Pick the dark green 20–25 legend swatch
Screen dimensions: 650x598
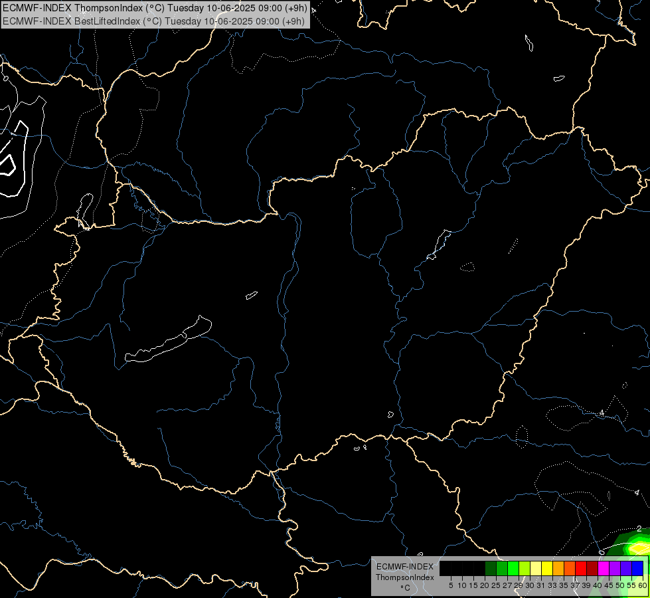pos(491,568)
